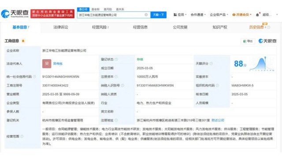Select the 有限责任公司 enterprise type value

click(69, 103)
